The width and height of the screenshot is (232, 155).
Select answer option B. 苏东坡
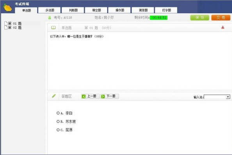[x=58, y=121]
